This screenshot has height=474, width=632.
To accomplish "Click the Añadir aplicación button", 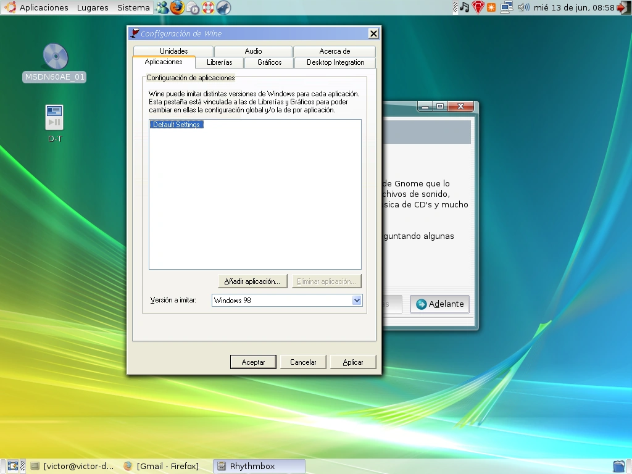I will (x=252, y=281).
